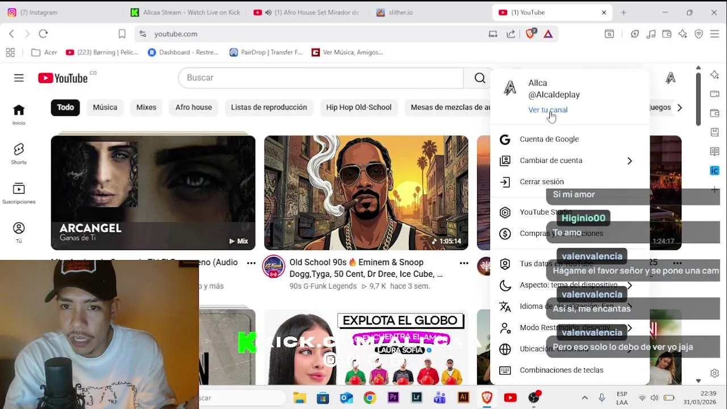The image size is (727, 409).
Task: Open the Snoop Dogg Old School thumbnail
Action: click(x=366, y=193)
